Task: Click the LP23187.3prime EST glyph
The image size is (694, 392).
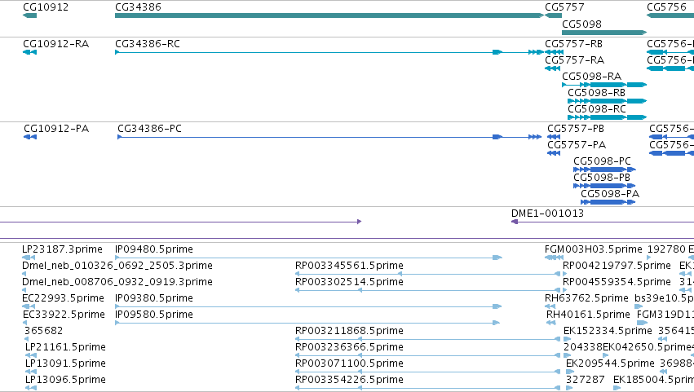Action: click(29, 258)
